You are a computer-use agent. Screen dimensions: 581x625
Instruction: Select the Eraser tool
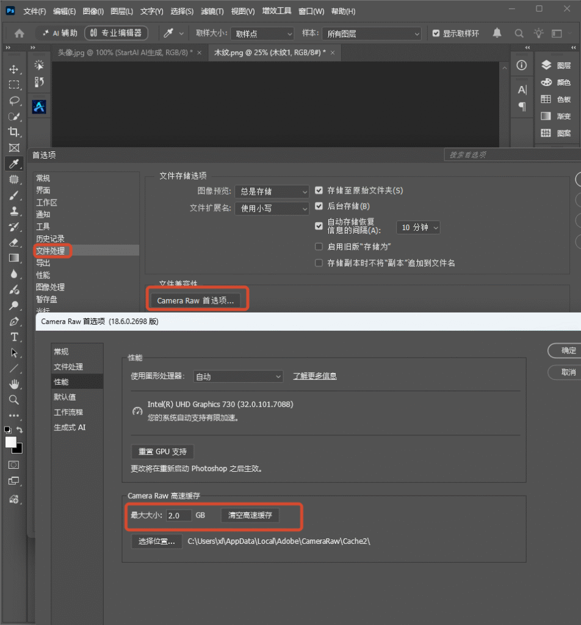click(14, 242)
